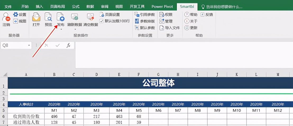Screen dimensions: 293x126
Task: Select column M header
Action: [x=278, y=75]
